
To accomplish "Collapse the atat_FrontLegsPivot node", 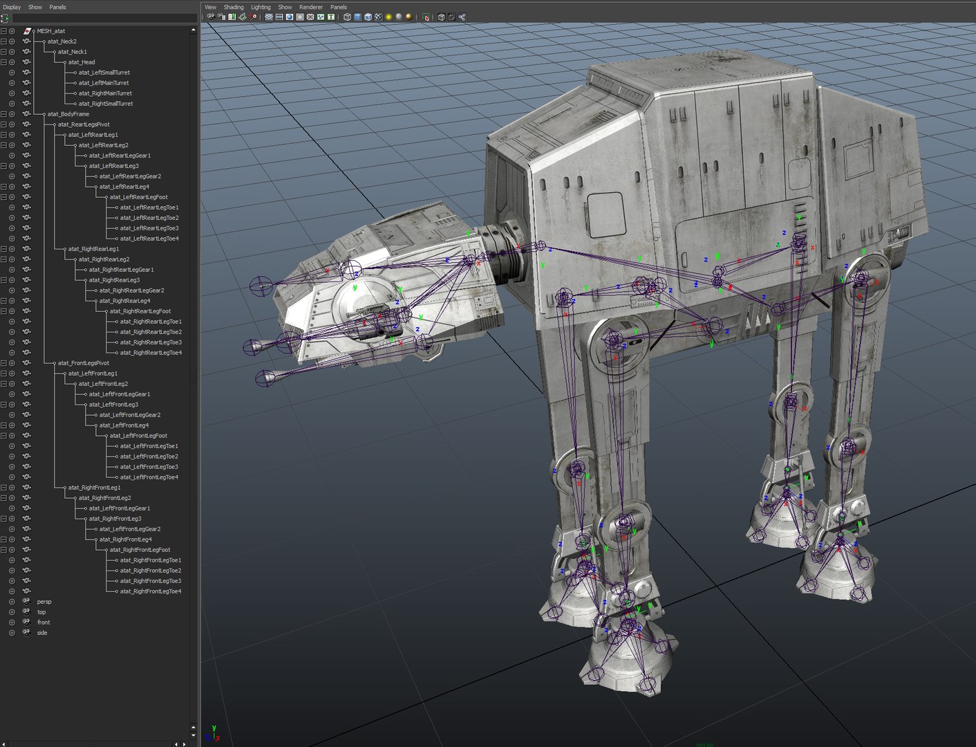I will point(3,363).
